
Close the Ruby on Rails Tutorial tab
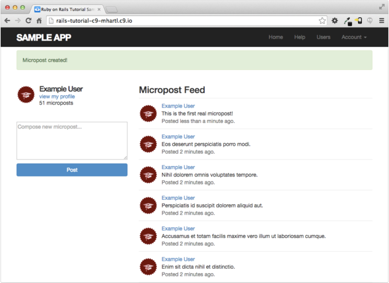click(99, 9)
